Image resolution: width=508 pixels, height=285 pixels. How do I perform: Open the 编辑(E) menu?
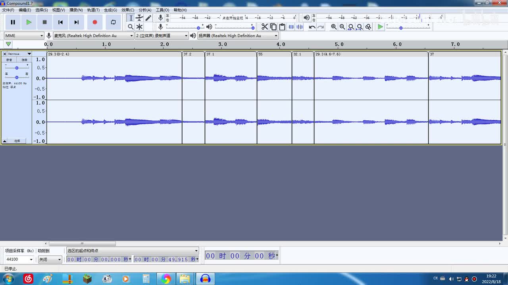tap(25, 10)
